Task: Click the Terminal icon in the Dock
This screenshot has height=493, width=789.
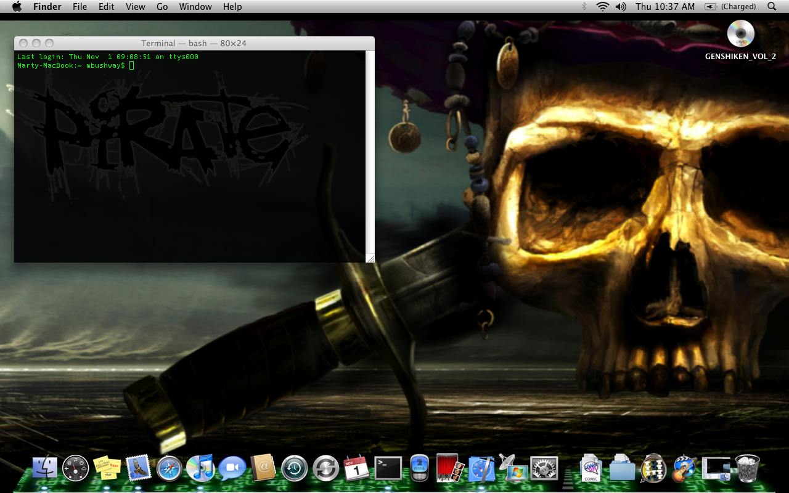Action: click(388, 469)
